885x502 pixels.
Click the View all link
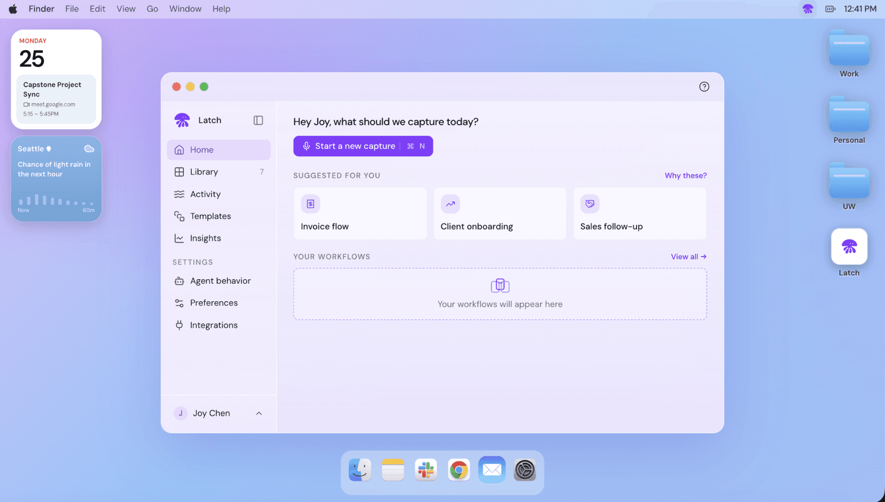tap(688, 257)
